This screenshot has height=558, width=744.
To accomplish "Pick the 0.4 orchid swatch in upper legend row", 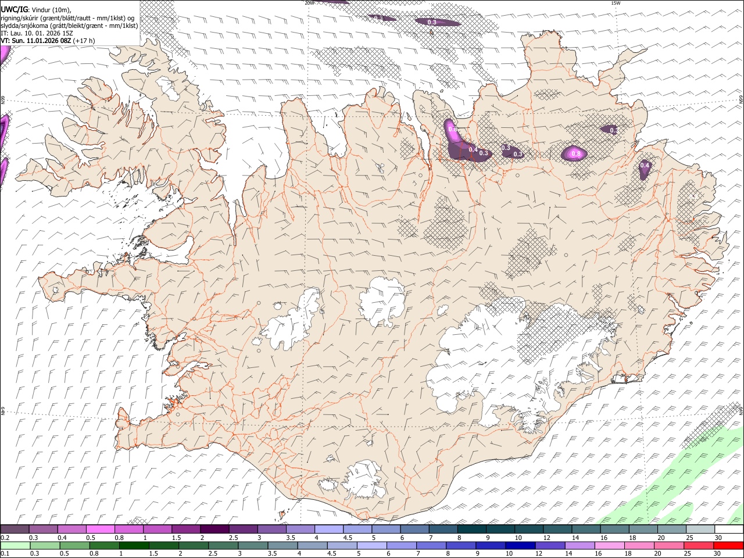I will click(71, 529).
